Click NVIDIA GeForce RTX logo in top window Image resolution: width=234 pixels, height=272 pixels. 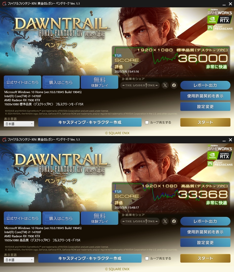(x=220, y=20)
